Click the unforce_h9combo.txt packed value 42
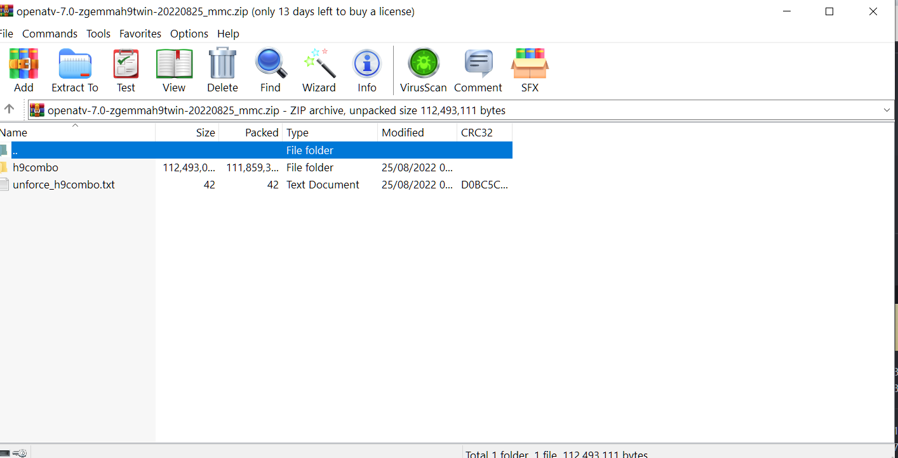Viewport: 898px width, 458px height. (x=272, y=185)
